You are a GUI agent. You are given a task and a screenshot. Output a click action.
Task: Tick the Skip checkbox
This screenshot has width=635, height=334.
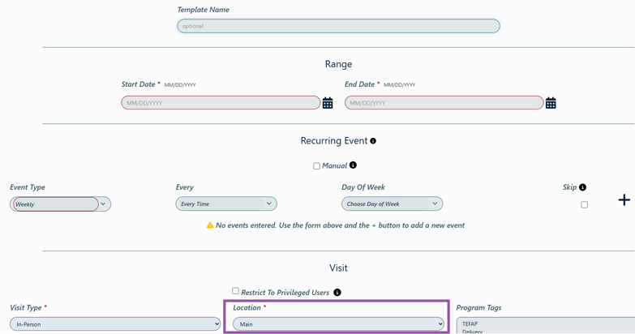(585, 204)
